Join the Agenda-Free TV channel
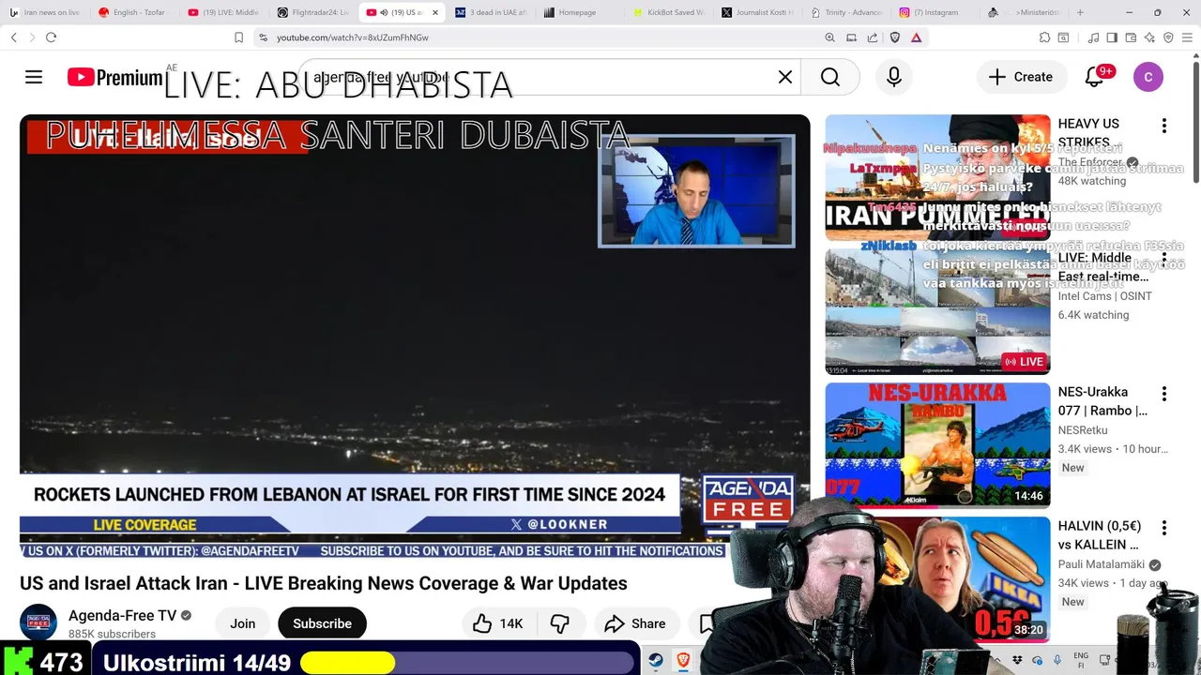Screen dimensions: 1201x675 click(x=243, y=623)
